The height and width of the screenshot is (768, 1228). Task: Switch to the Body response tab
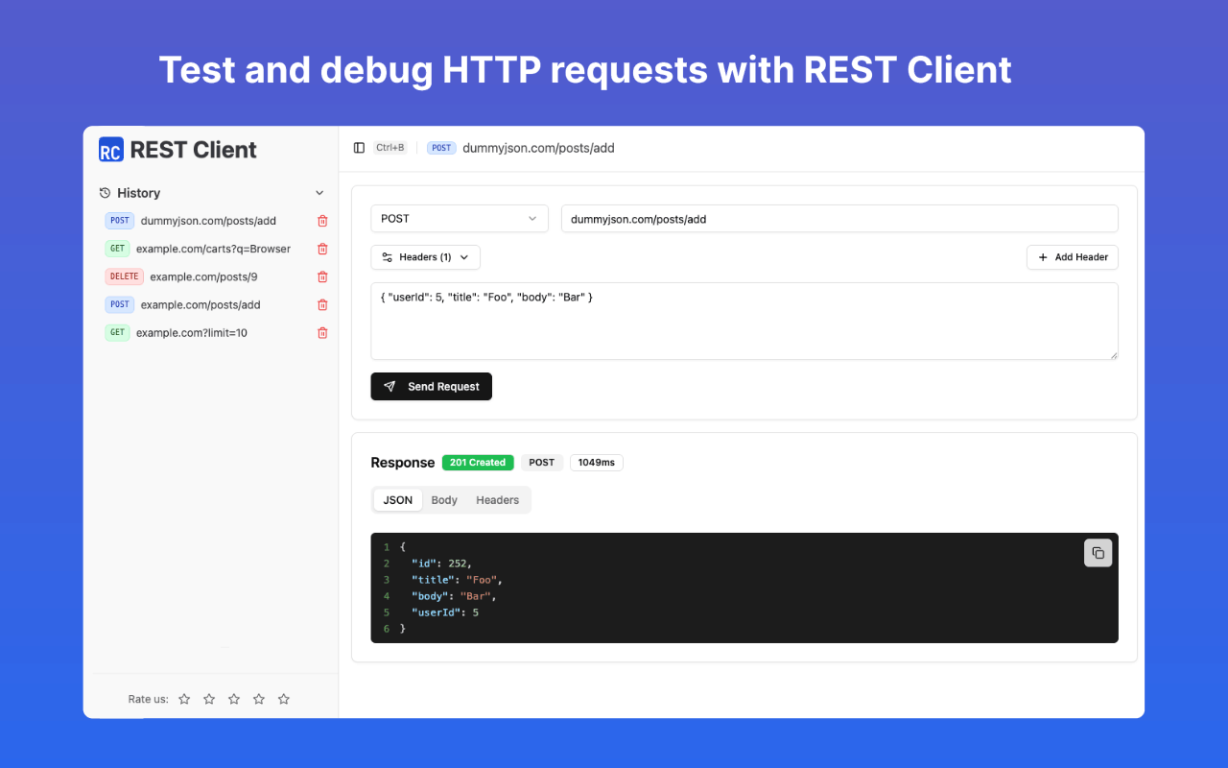pyautogui.click(x=443, y=499)
